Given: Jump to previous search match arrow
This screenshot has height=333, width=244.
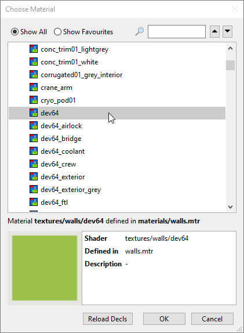Looking at the screenshot, I should point(214,31).
